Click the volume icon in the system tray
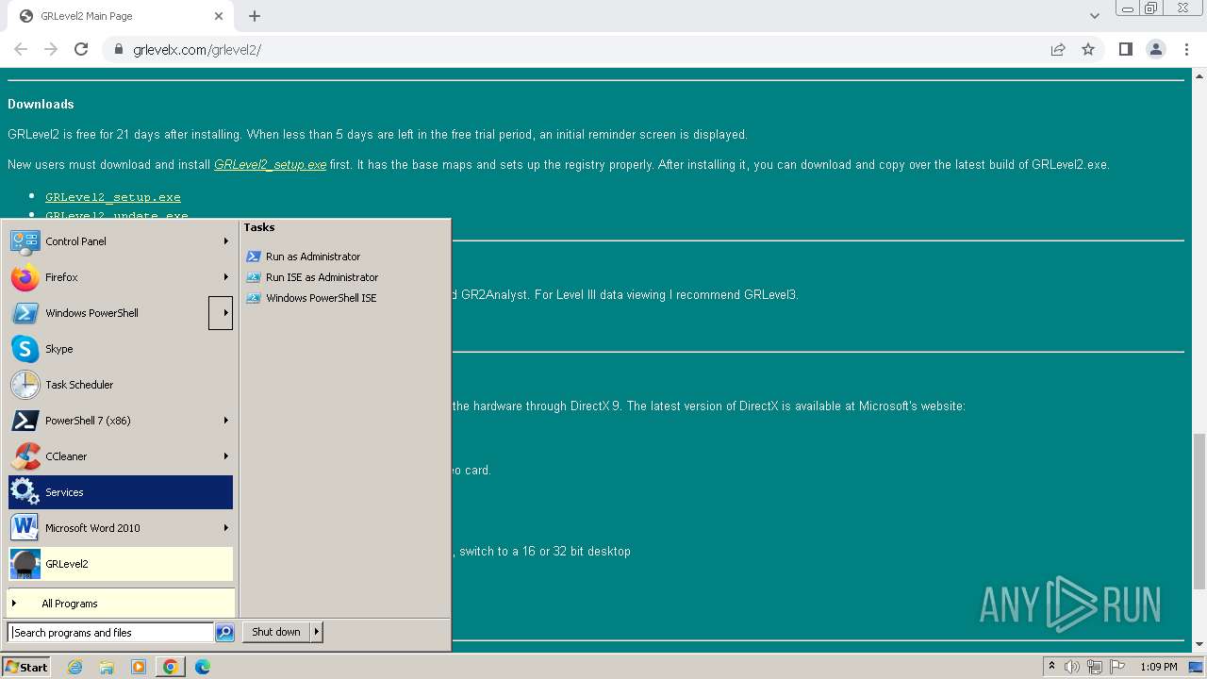 [1072, 667]
